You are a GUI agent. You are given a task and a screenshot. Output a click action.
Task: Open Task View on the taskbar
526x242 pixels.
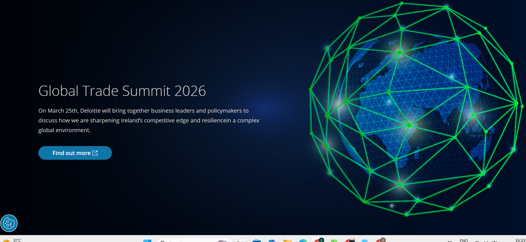241,241
